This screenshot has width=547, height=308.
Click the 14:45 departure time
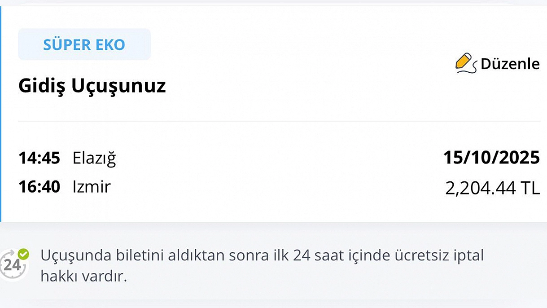click(x=39, y=158)
